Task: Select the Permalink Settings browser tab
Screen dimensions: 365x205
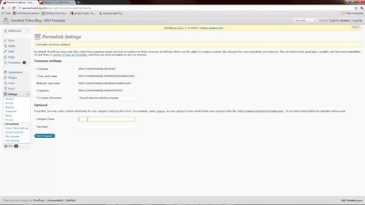Action: (x=20, y=2)
